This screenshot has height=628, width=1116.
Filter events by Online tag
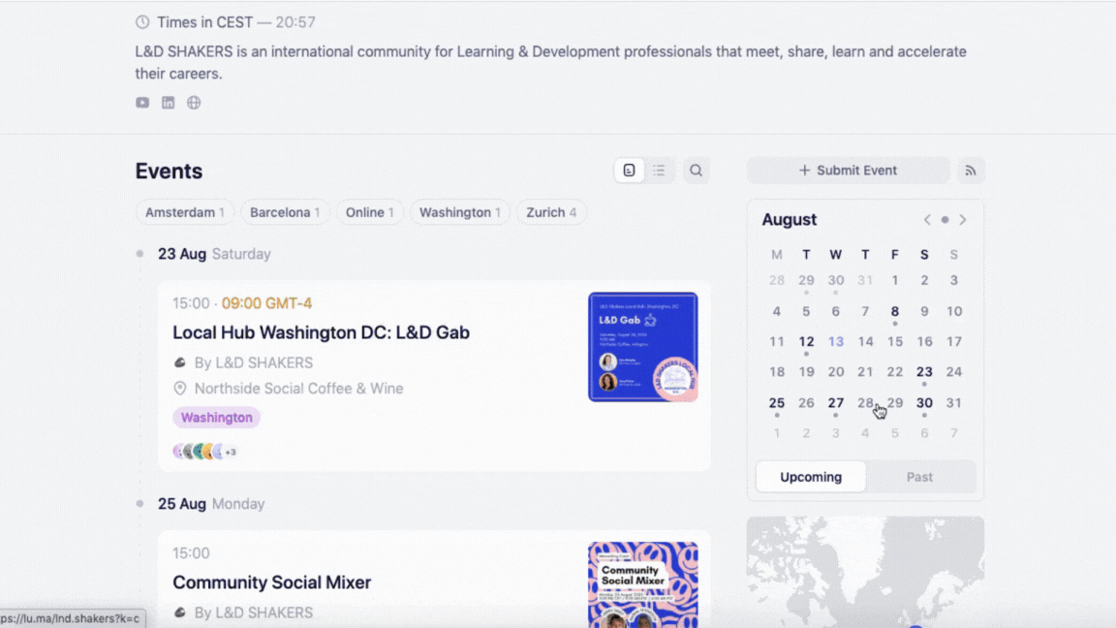369,212
